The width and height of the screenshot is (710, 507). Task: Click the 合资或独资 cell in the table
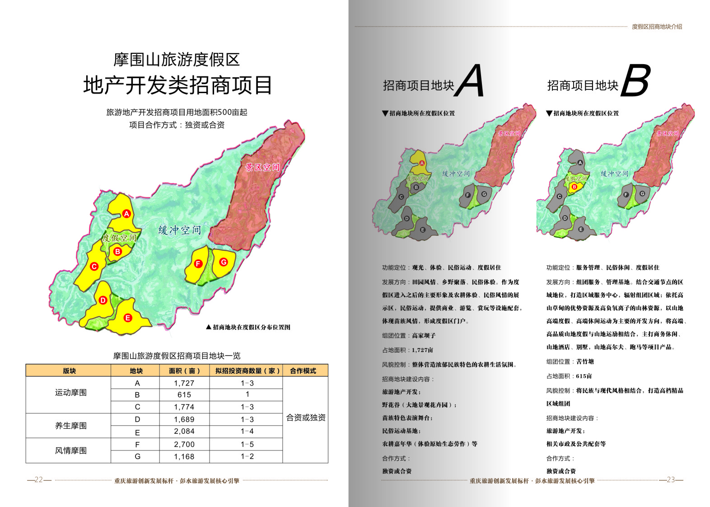(305, 418)
